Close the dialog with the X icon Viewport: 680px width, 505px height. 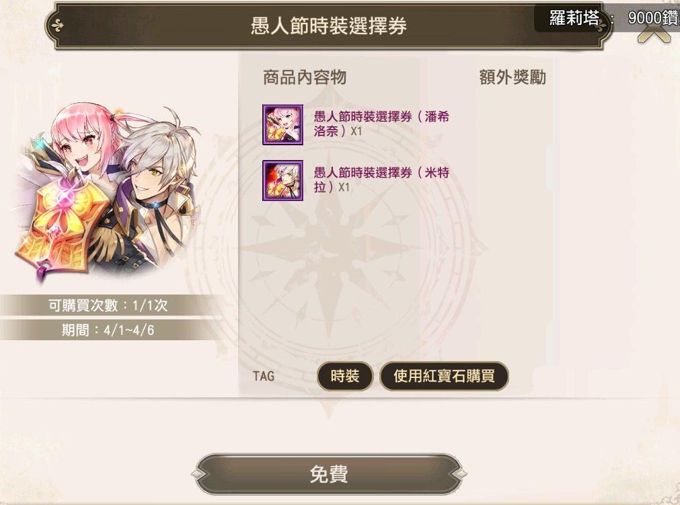654,34
